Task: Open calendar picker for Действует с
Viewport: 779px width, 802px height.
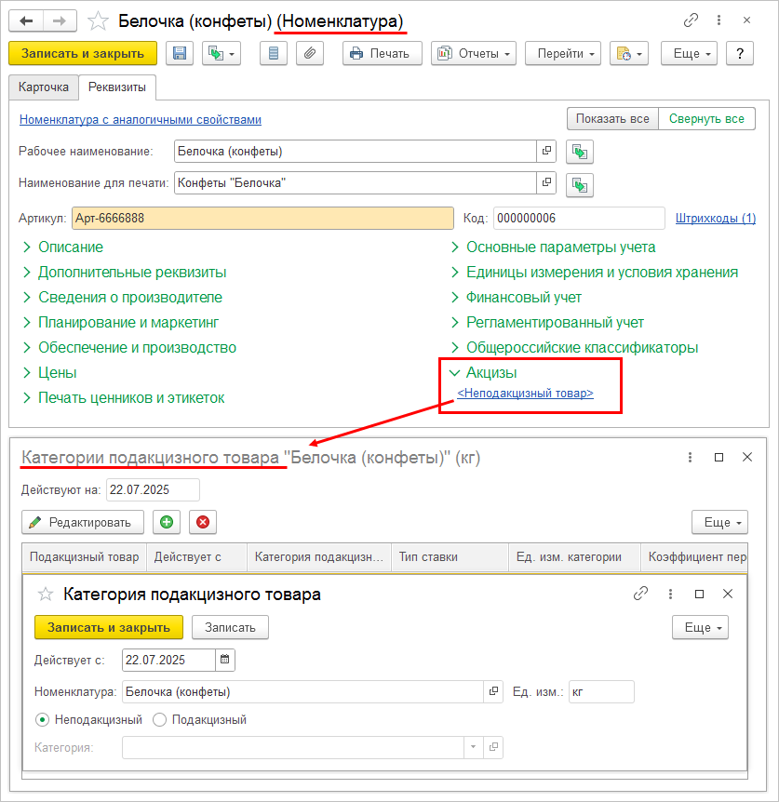Action: tap(225, 660)
